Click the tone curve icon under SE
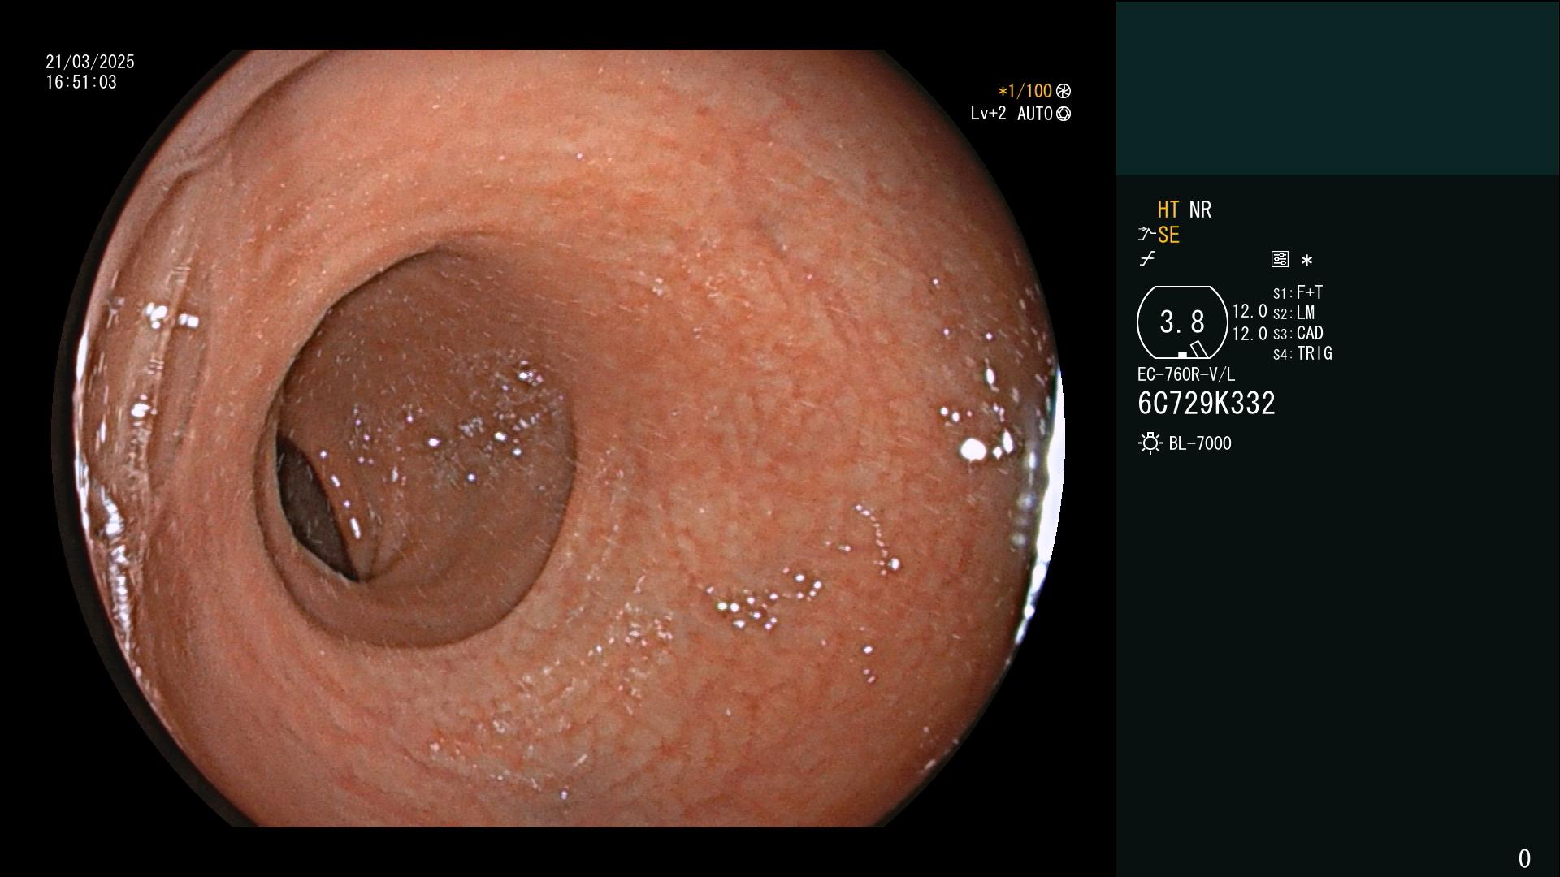This screenshot has width=1560, height=877. point(1147,259)
